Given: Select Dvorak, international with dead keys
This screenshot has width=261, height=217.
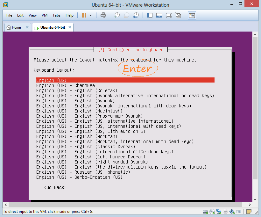Looking at the screenshot, I should [114, 106].
